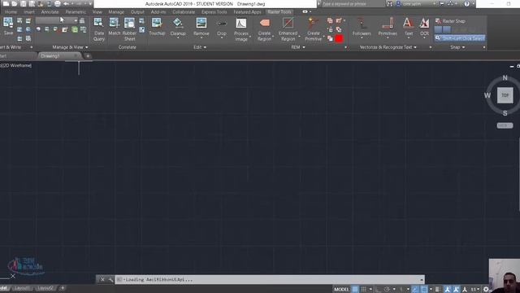Viewport: 520px width, 293px height.
Task: Click the command line wrench icon
Action: (x=110, y=280)
